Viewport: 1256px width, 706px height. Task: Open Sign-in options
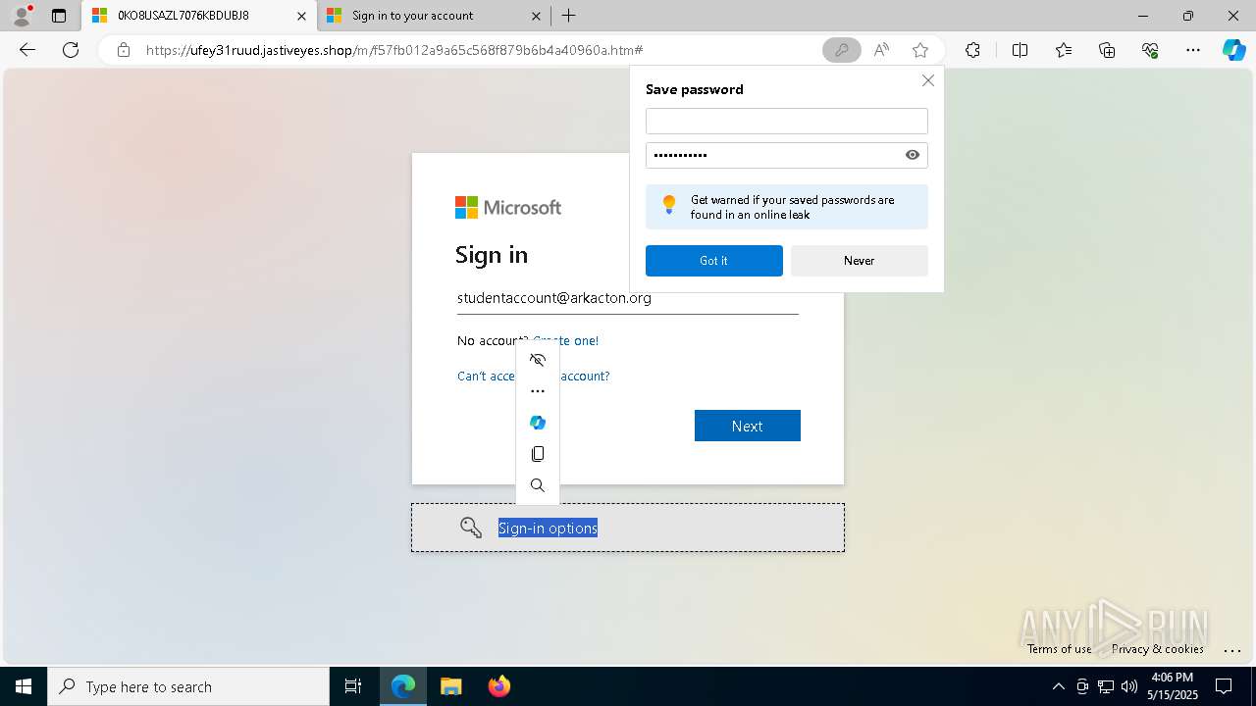(628, 528)
